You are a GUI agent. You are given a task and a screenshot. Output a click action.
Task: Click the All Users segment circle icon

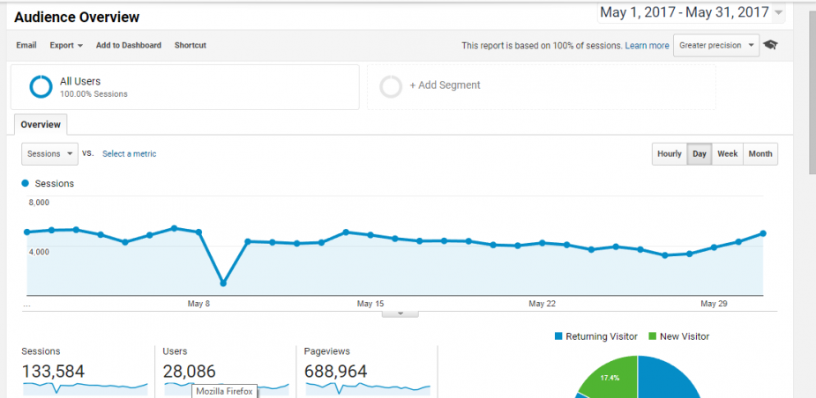pyautogui.click(x=41, y=87)
